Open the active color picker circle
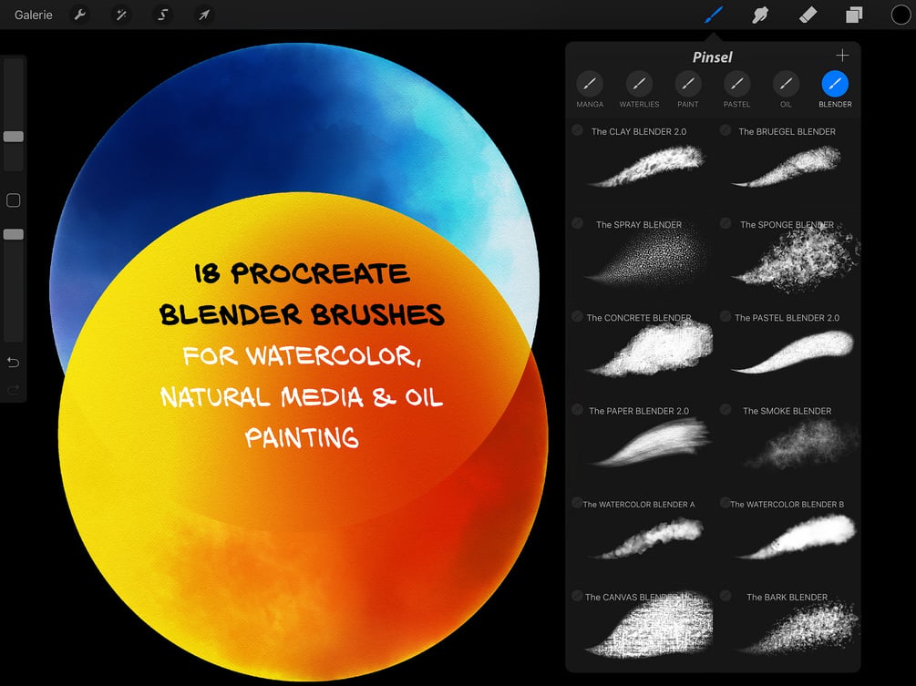The height and width of the screenshot is (686, 916). point(901,15)
